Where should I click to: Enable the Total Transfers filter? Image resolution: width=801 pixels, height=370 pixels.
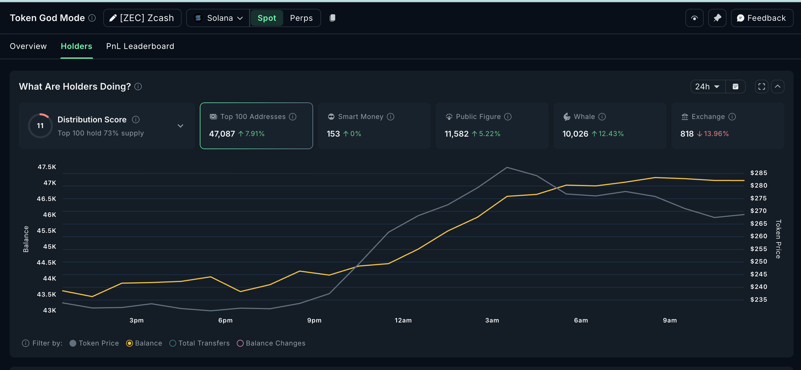[199, 343]
